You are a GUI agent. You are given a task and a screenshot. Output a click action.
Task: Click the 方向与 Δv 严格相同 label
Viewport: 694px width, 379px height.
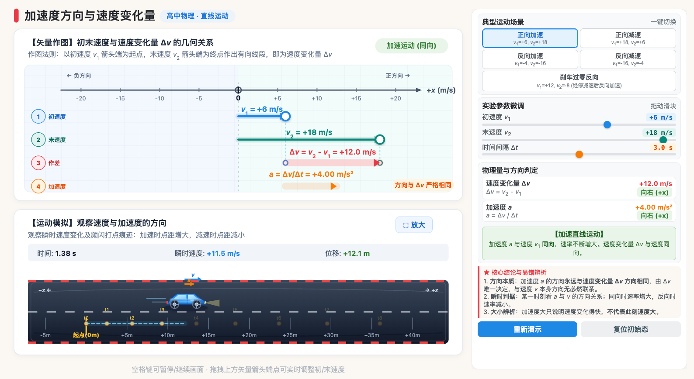coord(423,185)
